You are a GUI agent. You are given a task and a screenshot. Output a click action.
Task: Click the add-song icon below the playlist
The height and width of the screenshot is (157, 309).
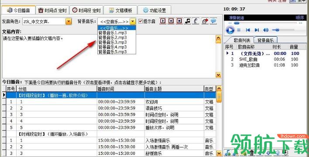tap(227, 153)
